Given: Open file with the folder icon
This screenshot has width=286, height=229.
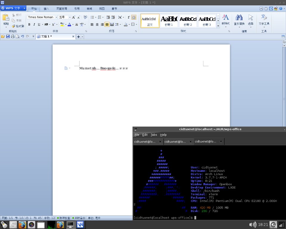Looking at the screenshot, I should point(3,36).
